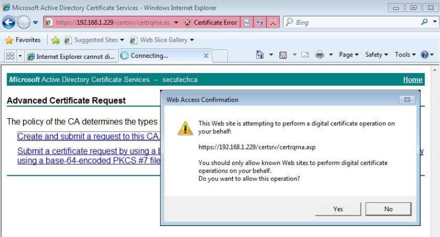Open a new blank tab

pos(220,56)
